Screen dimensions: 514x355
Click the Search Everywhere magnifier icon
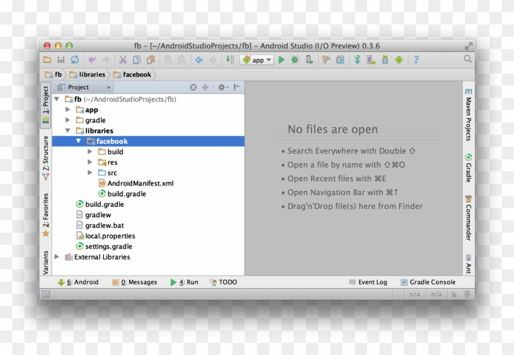tap(467, 59)
